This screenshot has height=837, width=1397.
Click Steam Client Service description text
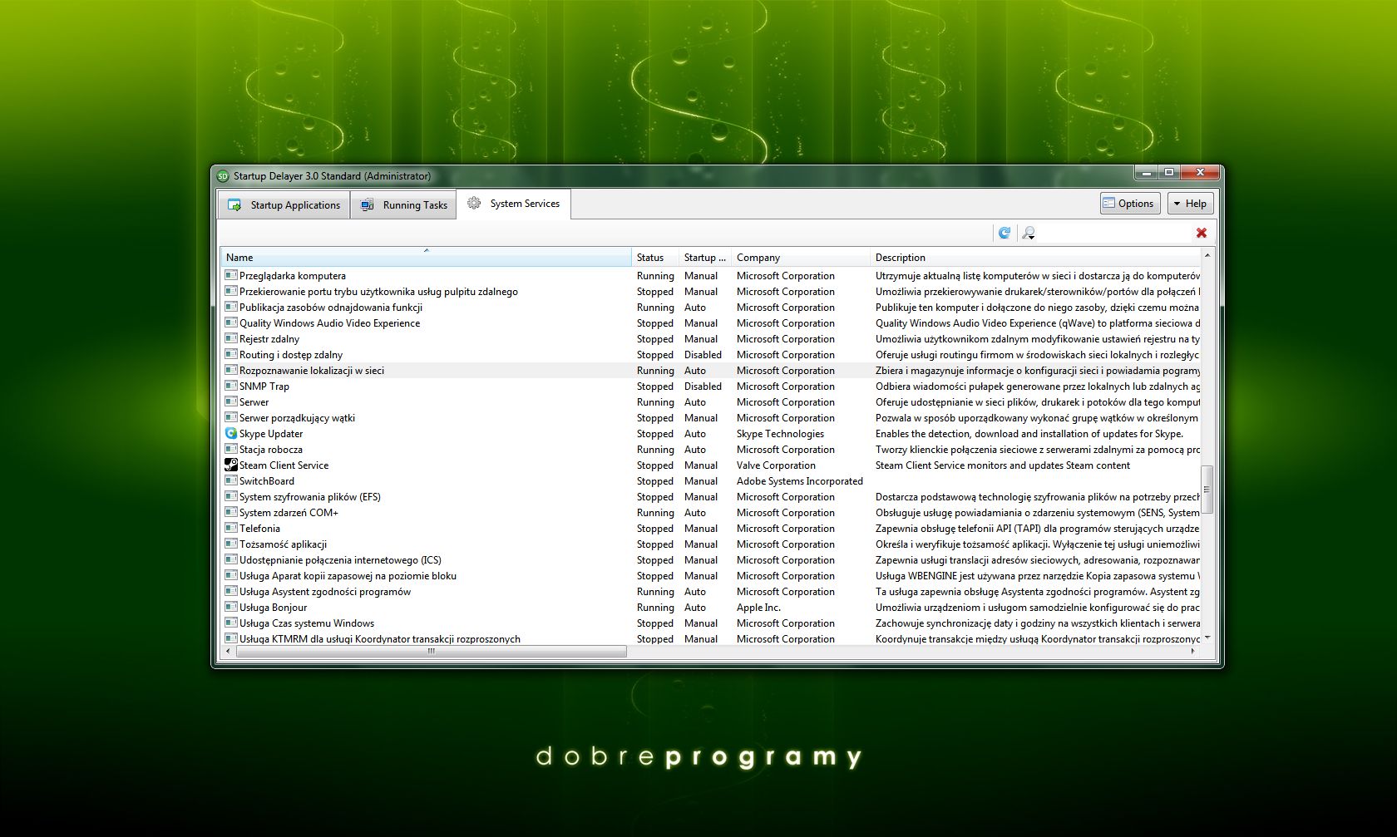(x=1003, y=465)
